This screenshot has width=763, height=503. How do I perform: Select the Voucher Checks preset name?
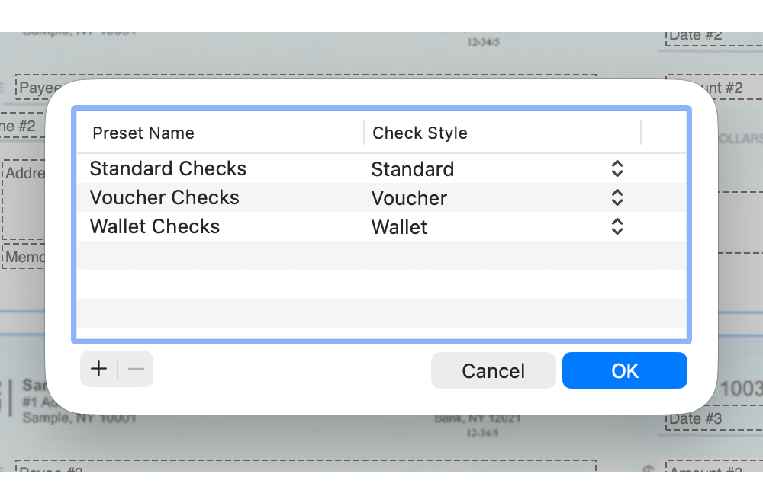[165, 198]
